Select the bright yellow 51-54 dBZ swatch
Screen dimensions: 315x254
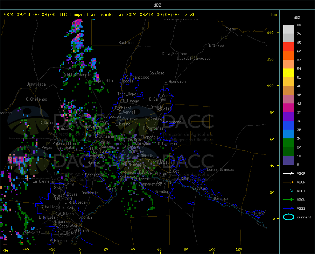coord(288,73)
